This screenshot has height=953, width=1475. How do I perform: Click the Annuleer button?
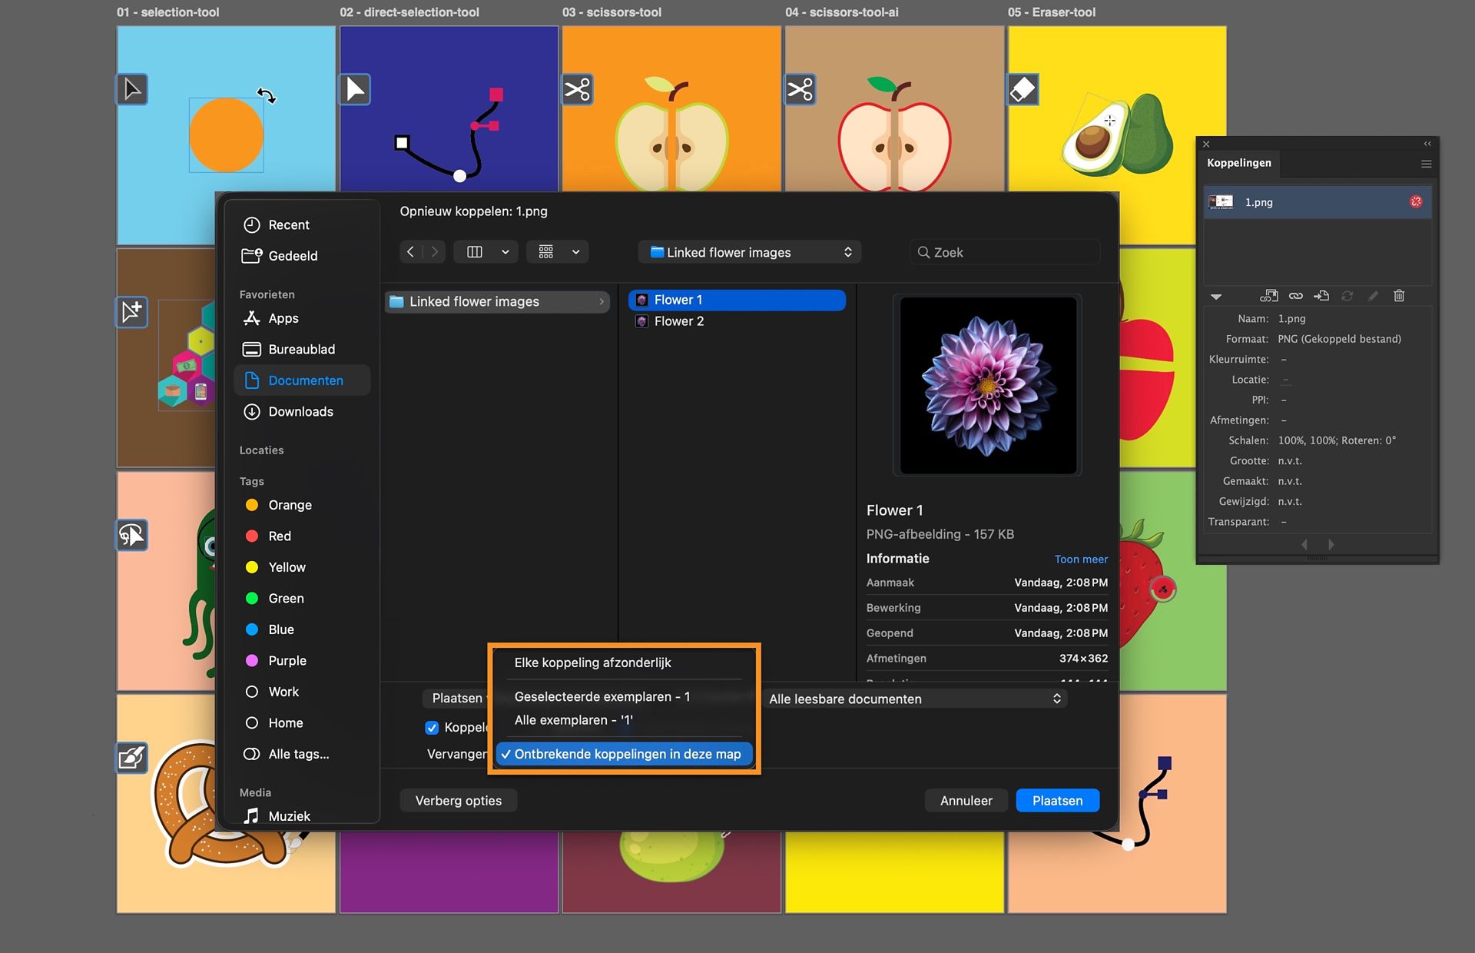click(966, 800)
